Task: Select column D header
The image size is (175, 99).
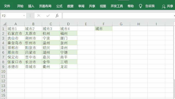Action: pyautogui.click(x=68, y=24)
